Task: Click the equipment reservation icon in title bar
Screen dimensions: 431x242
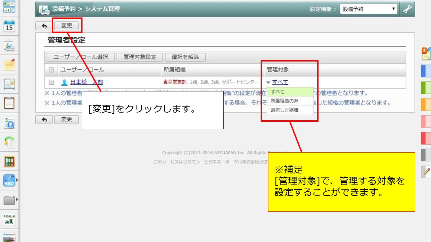Action: coord(44,9)
